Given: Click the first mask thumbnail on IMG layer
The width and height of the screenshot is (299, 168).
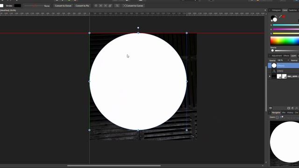Looking at the screenshot, I should pos(279,77).
